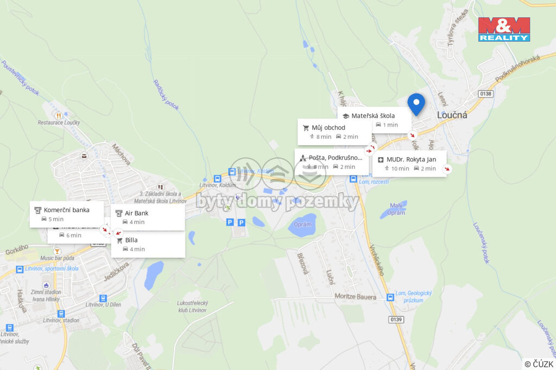Select the Komerční banka info card
556x370 pixels.
point(67,214)
